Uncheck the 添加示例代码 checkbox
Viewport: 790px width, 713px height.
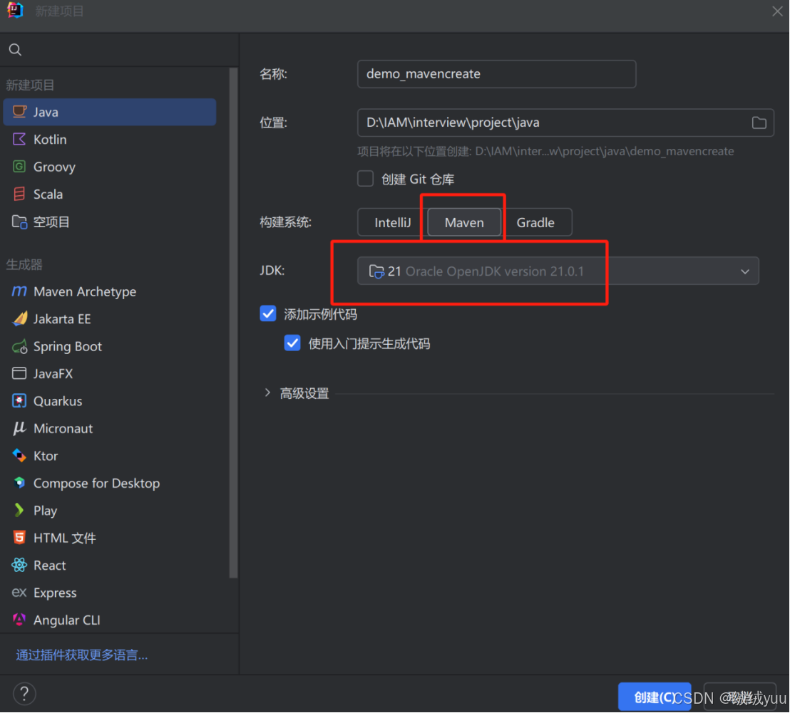268,313
